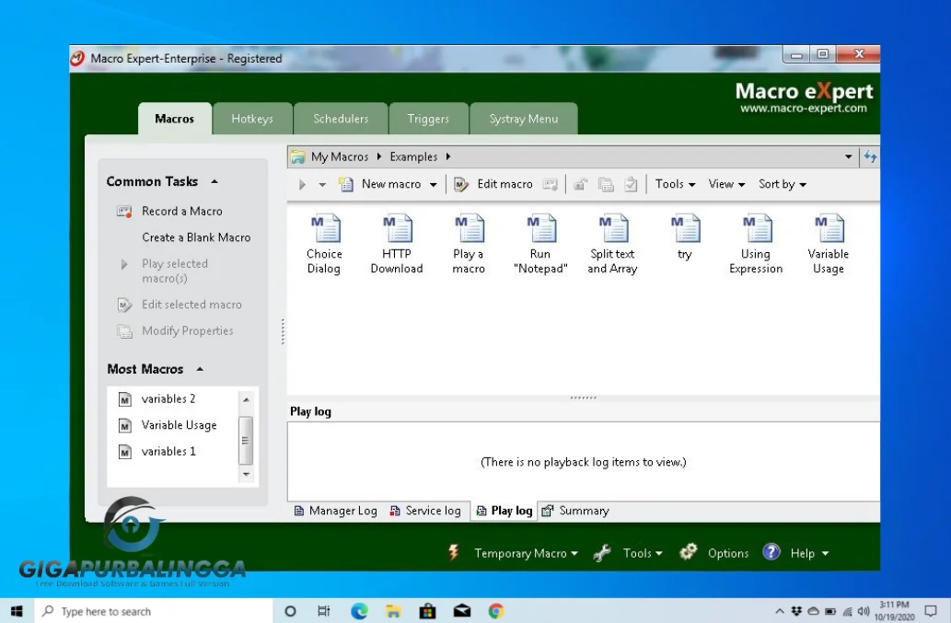Open Microsoft Edge from the taskbar

tap(359, 611)
